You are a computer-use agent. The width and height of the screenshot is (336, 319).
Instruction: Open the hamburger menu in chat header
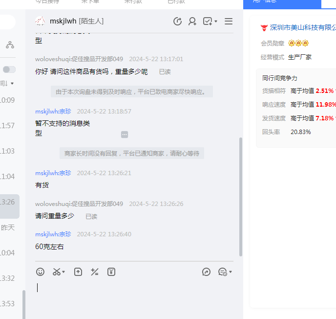point(229,21)
